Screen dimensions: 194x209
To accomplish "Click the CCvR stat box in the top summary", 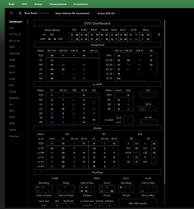I will point(133,37).
